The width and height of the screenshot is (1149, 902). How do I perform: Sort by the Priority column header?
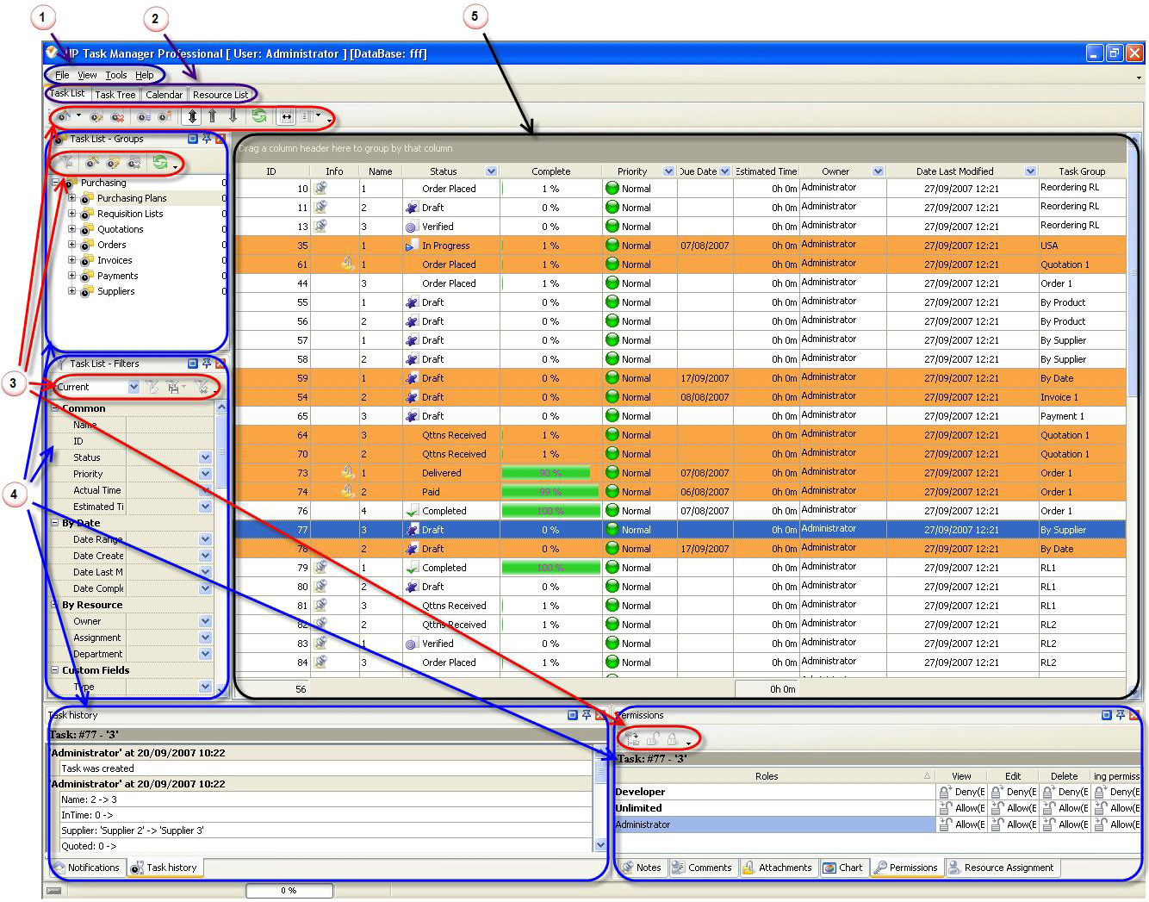coord(631,171)
